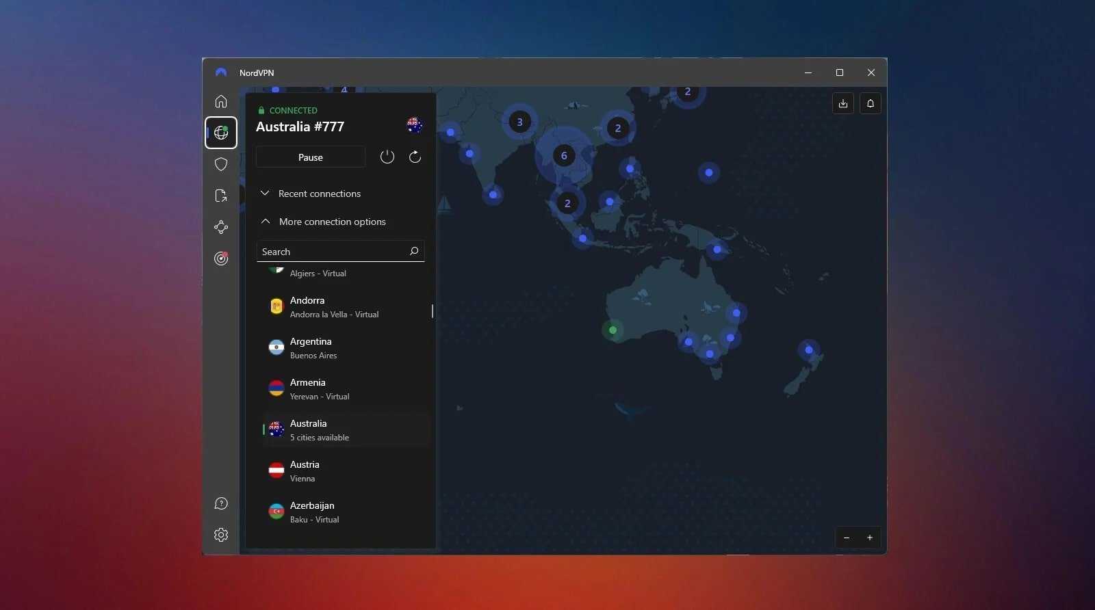The image size is (1095, 610).
Task: Open the Dark Web Monitor target icon
Action: tap(221, 258)
